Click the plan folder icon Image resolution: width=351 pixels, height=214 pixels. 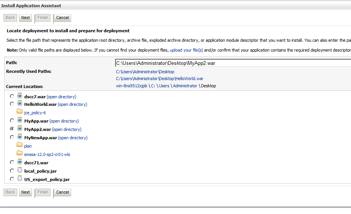click(19, 145)
